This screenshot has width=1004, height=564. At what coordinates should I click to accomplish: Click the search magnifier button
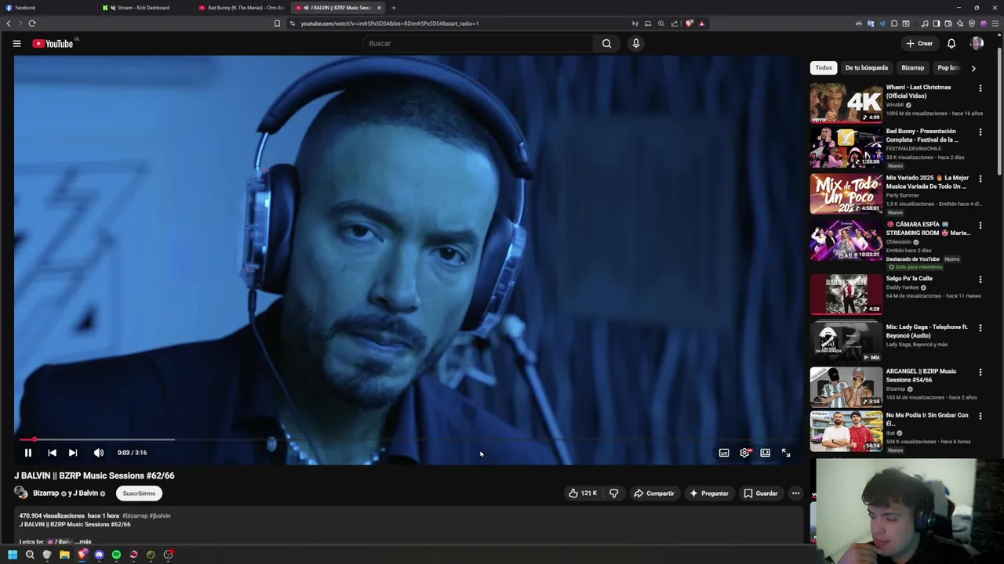pyautogui.click(x=606, y=44)
